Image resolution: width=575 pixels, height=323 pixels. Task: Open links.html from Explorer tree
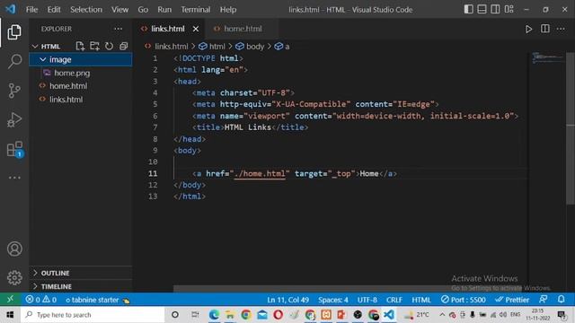pyautogui.click(x=81, y=100)
